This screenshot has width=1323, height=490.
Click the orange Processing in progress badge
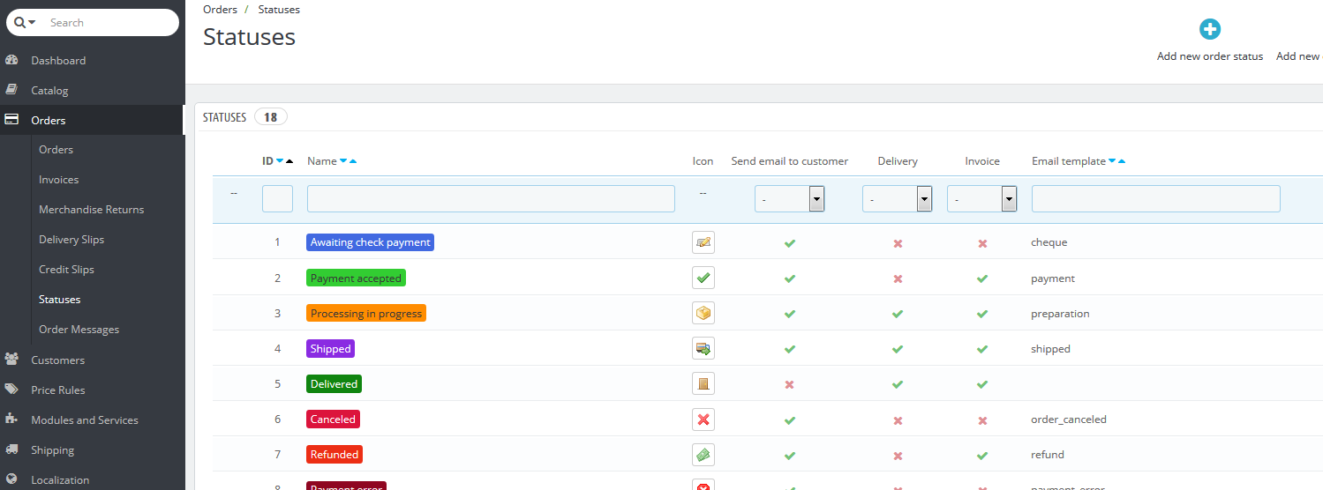366,314
